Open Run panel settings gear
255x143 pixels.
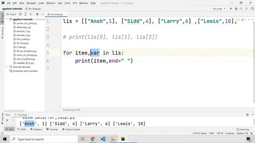point(247,115)
